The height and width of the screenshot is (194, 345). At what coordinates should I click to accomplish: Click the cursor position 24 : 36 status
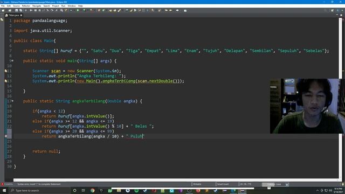coord(246,184)
